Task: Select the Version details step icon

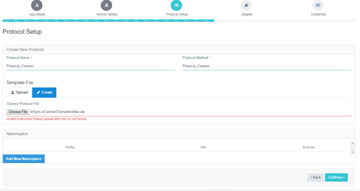Action: pos(107,5)
